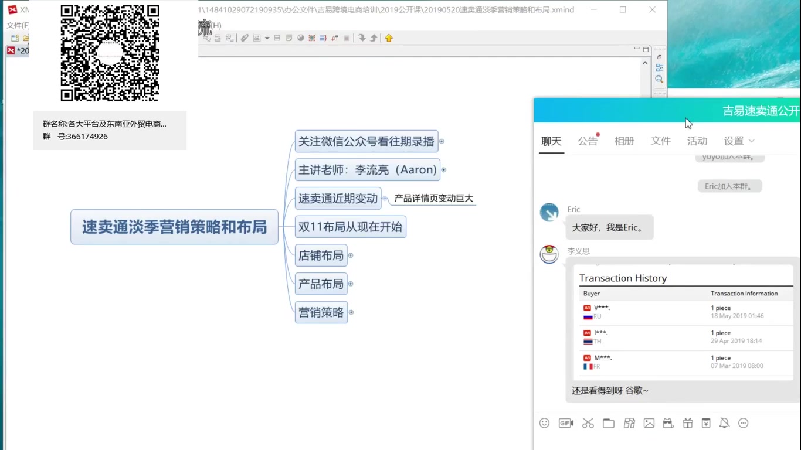Switch to the 公告 tab in chat window
The width and height of the screenshot is (801, 450).
click(588, 141)
